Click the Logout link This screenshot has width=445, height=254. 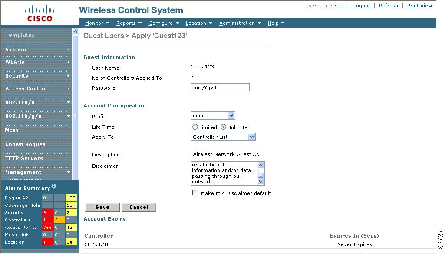point(362,6)
